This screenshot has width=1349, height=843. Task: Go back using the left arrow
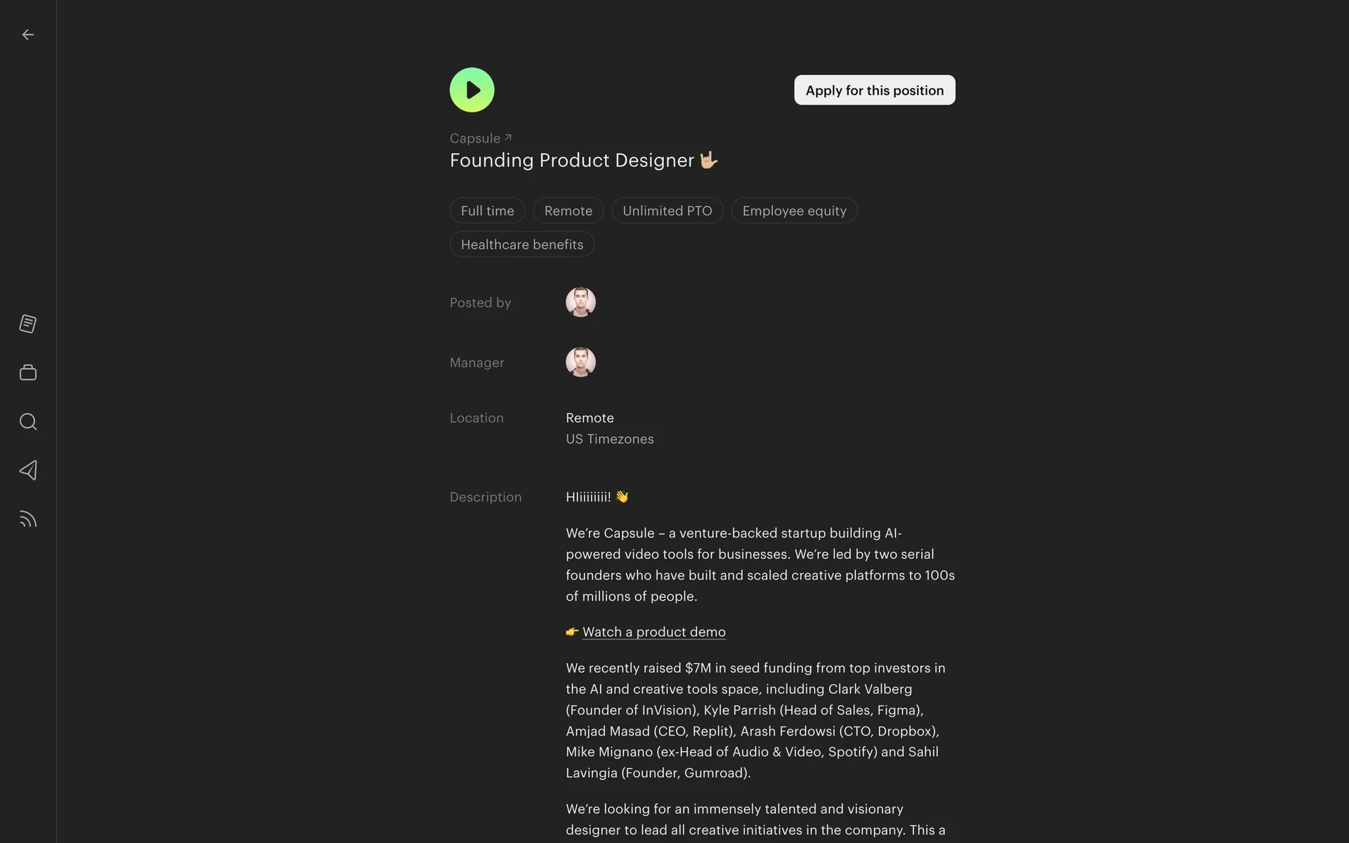pyautogui.click(x=28, y=35)
